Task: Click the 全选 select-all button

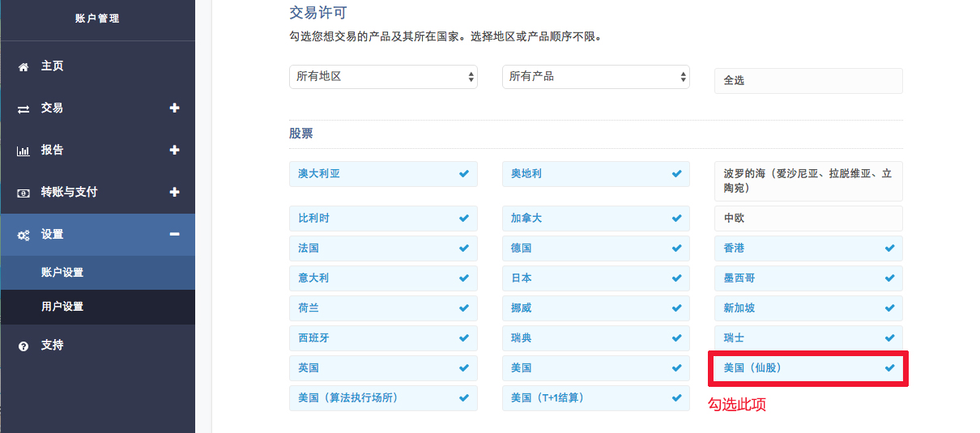Action: click(808, 81)
